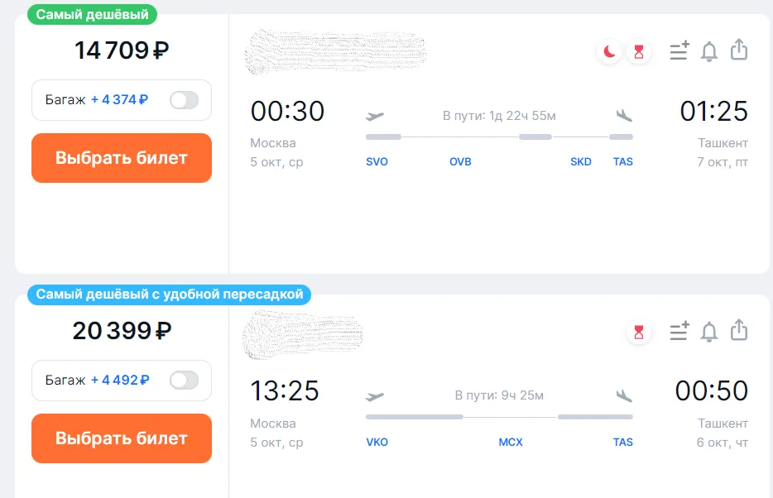773x498 pixels.
Task: Click the OVB layover airport code
Action: [460, 161]
